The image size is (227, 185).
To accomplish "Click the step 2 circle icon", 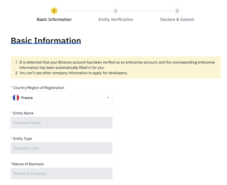I will [x=115, y=11].
